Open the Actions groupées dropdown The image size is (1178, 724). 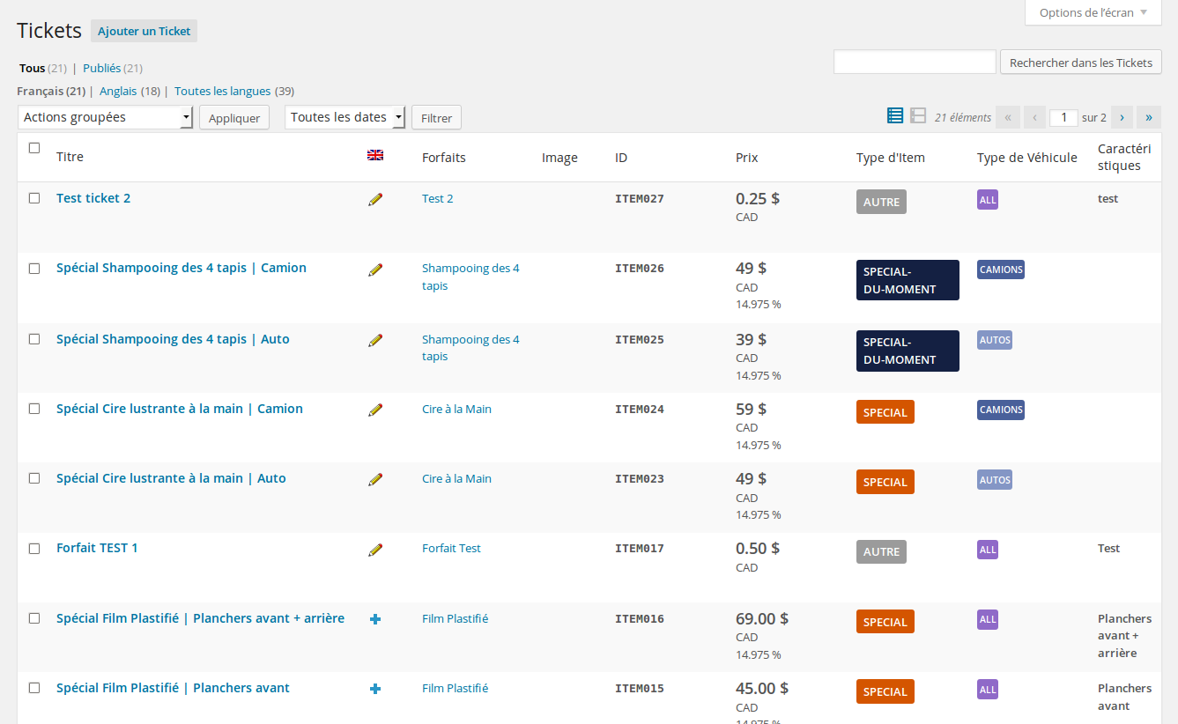pyautogui.click(x=105, y=116)
